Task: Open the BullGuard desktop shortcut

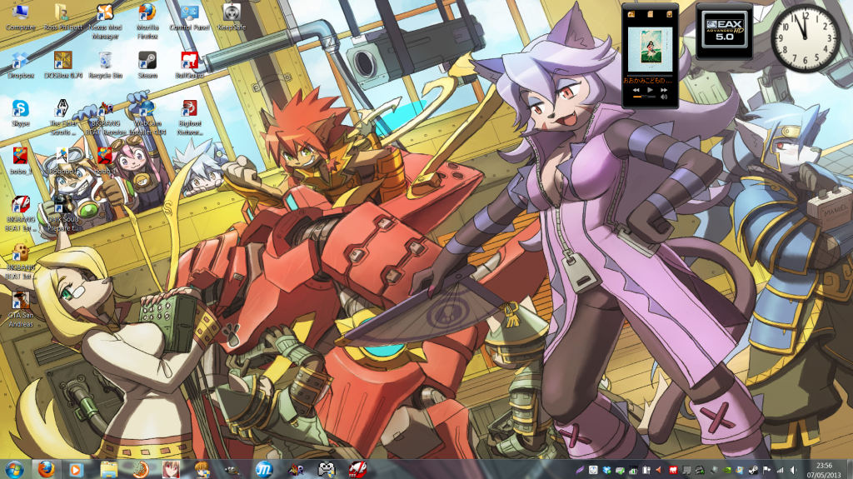Action: 189,65
